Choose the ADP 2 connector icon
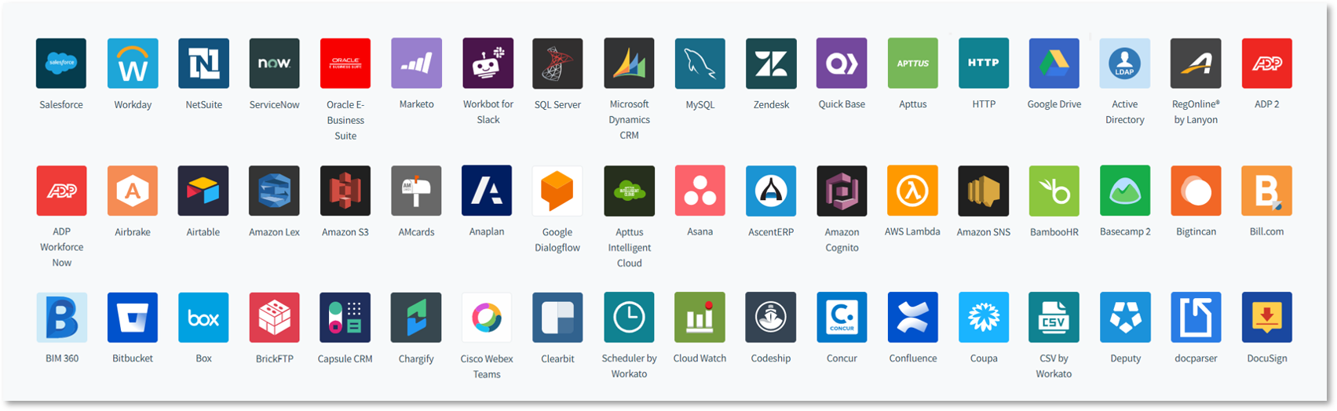The width and height of the screenshot is (1337, 411). point(1267,64)
